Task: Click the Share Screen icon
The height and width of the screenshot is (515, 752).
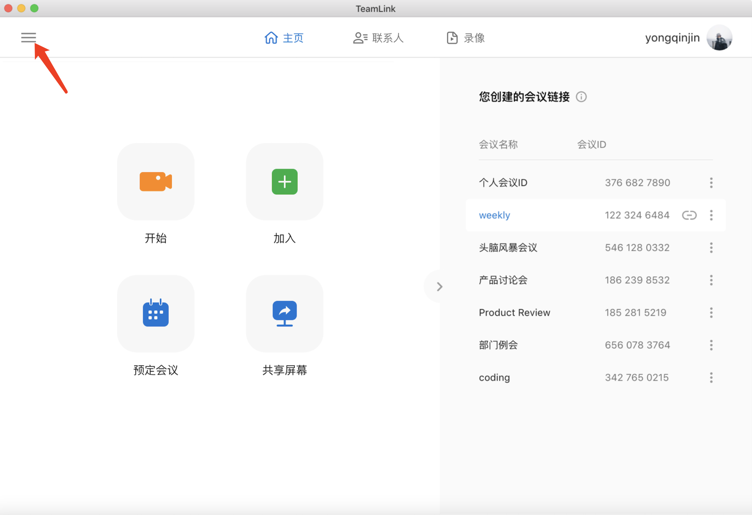Action: (x=284, y=313)
